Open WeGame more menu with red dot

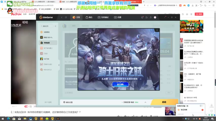pyautogui.click(x=165, y=17)
